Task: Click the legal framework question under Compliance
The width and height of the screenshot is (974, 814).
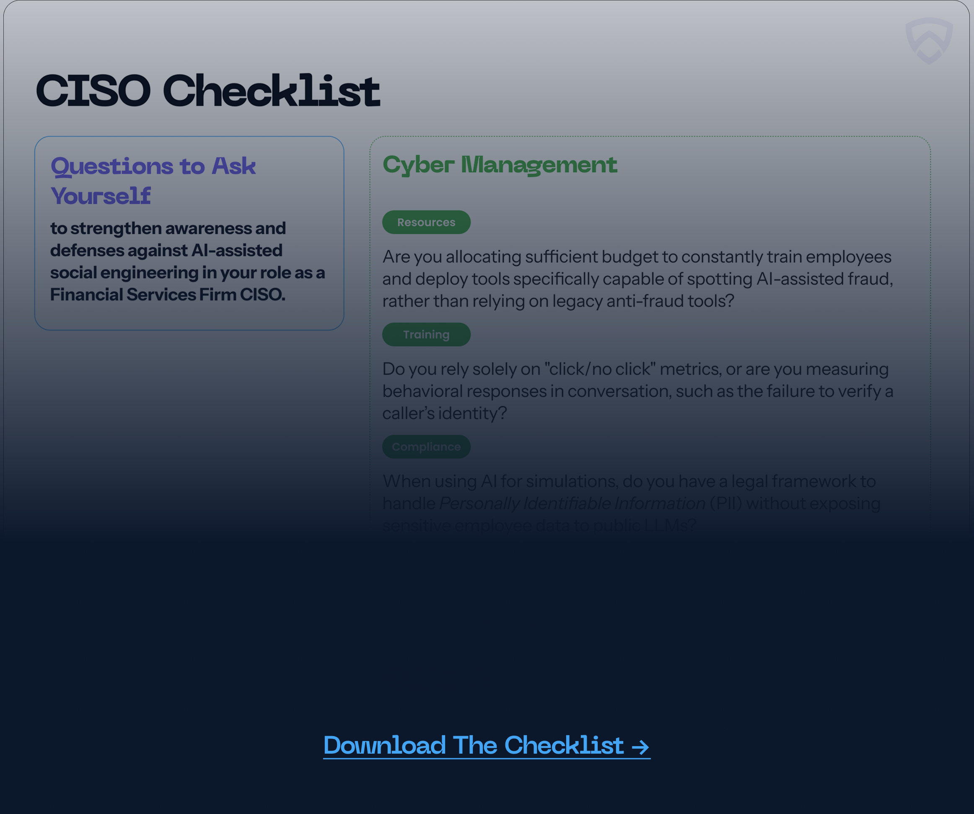Action: [x=629, y=482]
